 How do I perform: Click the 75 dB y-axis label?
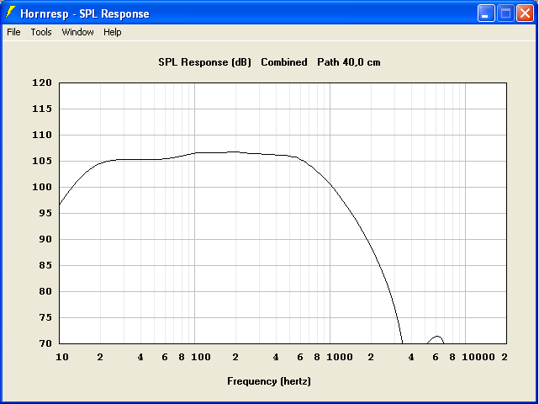coord(45,317)
